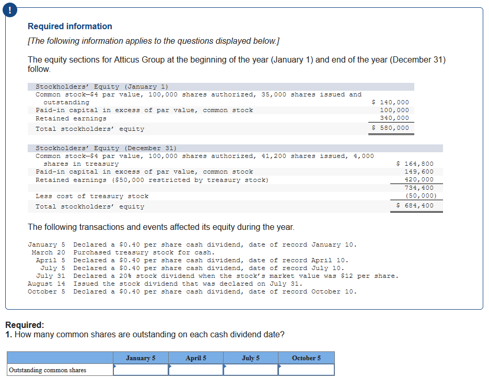The image size is (489, 379).
Task: Click the Required information heading
Action: click(x=70, y=26)
